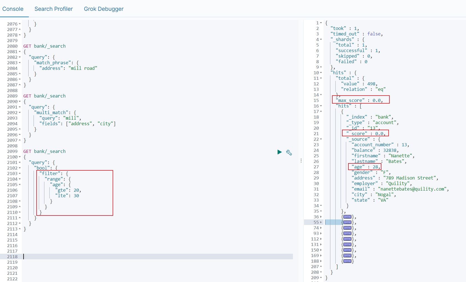Collapse the hits array fold at line 16
Image resolution: width=466 pixels, height=282 pixels.
321,106
